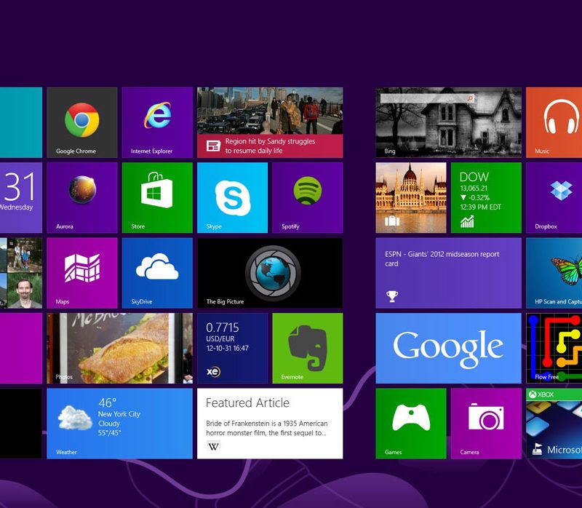Launch the Camera tile

pyautogui.click(x=486, y=422)
